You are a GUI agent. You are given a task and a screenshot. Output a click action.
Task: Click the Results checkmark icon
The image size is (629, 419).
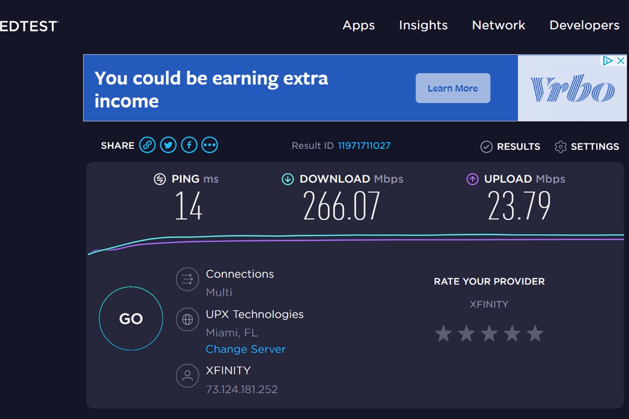(486, 147)
